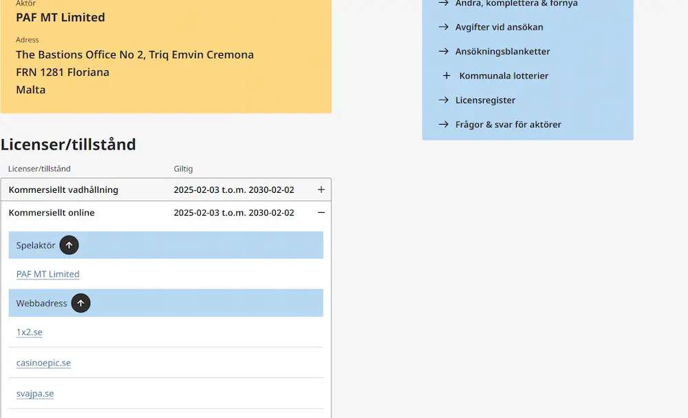Click the Kommersiellt vadhållning license row
The image size is (688, 418).
click(166, 189)
